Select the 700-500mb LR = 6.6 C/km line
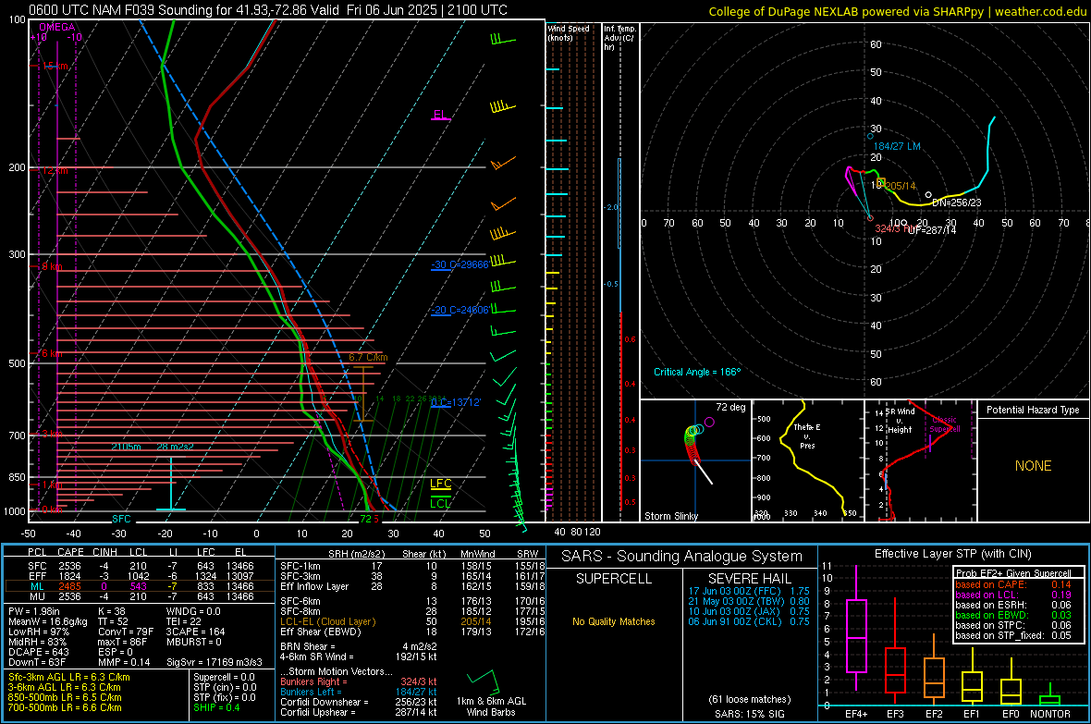This screenshot has width=1091, height=724. [65, 707]
